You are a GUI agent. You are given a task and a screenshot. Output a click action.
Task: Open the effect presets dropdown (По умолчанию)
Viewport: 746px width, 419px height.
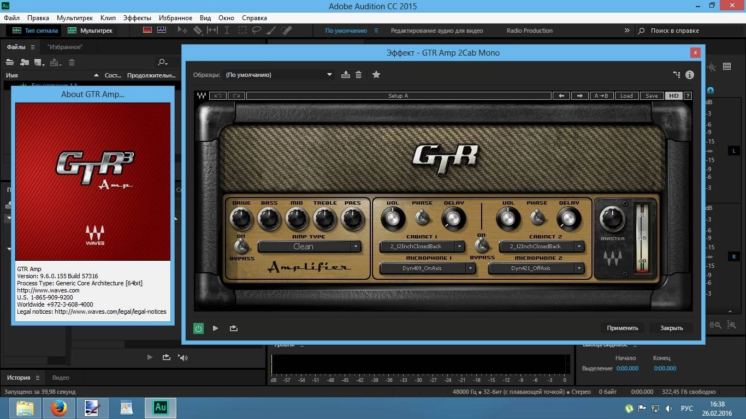click(x=279, y=75)
